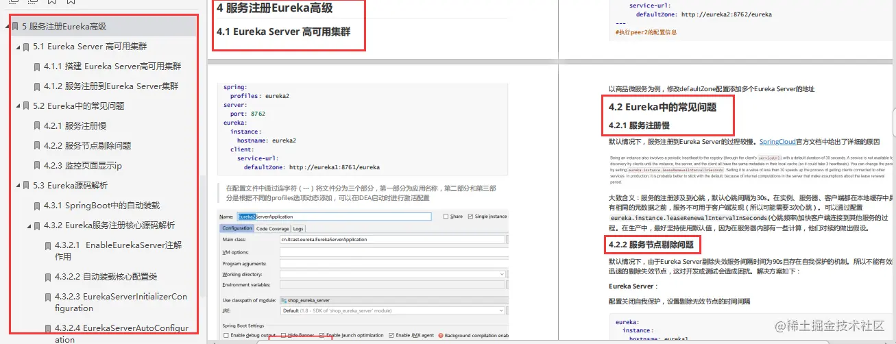The image size is (896, 344).
Task: Switch to the Code Coverage tab
Action: (x=273, y=229)
